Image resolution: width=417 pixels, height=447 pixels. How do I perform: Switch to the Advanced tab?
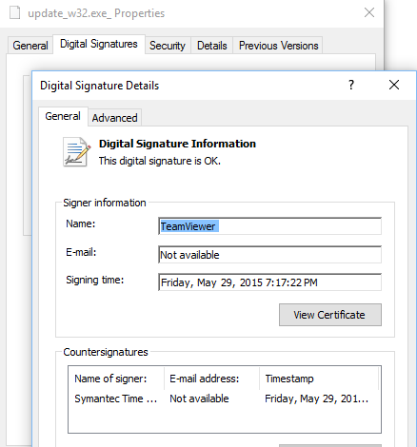(x=114, y=118)
